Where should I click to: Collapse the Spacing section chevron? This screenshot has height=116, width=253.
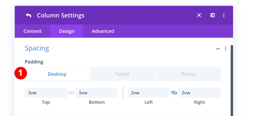[218, 49]
